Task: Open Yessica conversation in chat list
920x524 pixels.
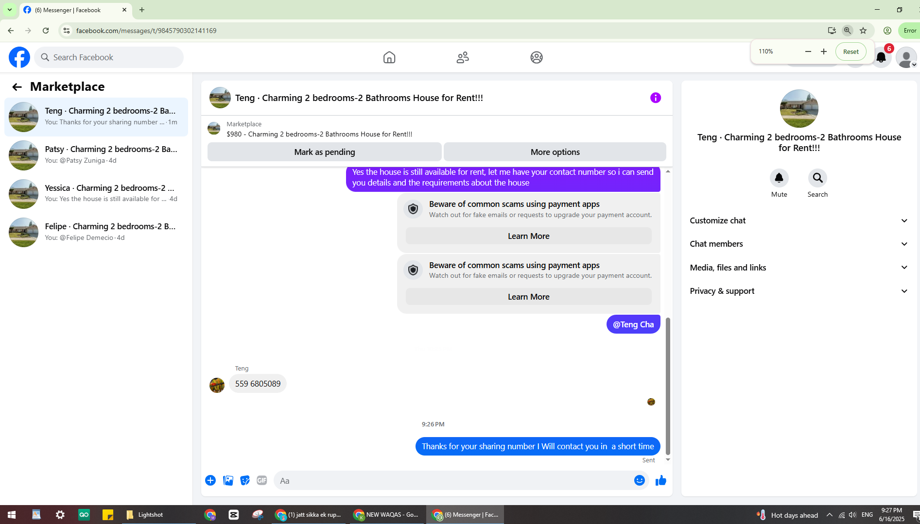Action: (96, 194)
